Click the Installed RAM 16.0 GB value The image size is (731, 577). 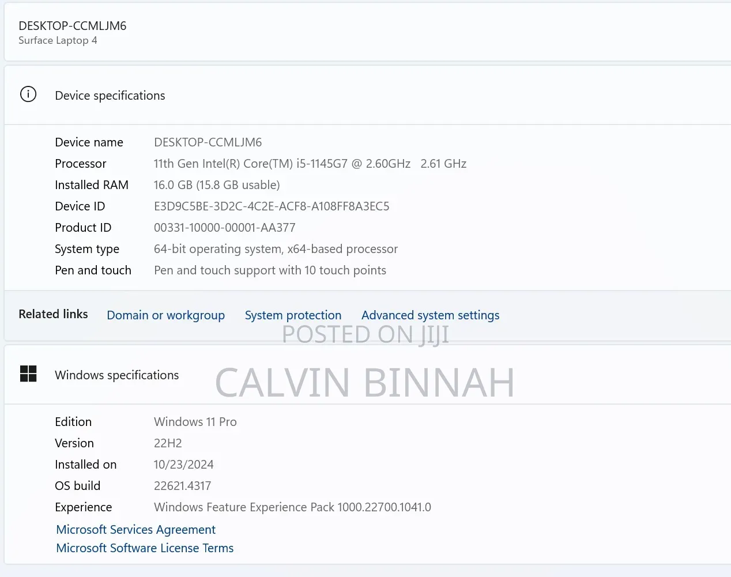coord(217,185)
